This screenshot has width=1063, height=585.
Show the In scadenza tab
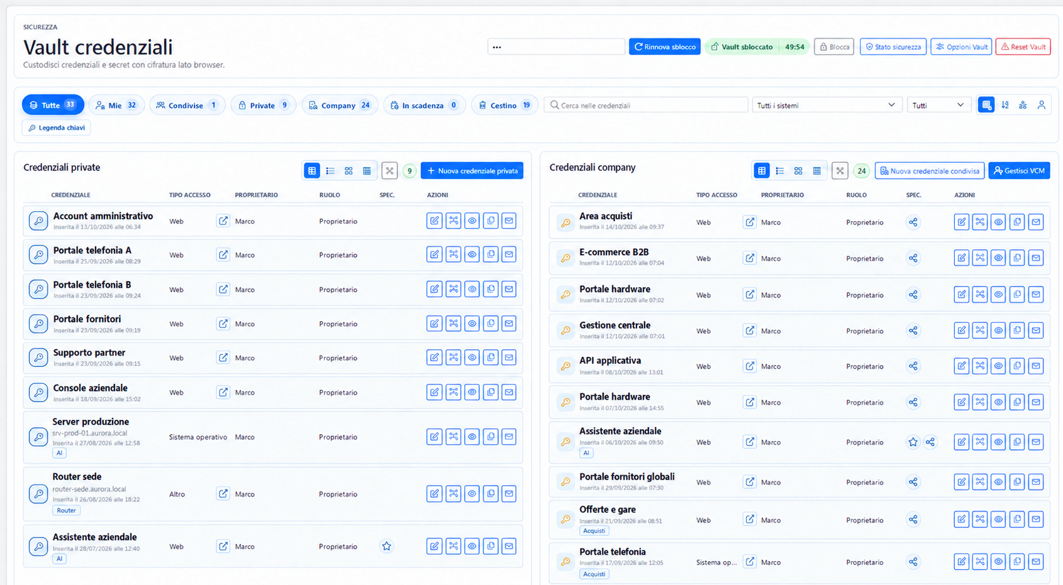click(x=425, y=105)
